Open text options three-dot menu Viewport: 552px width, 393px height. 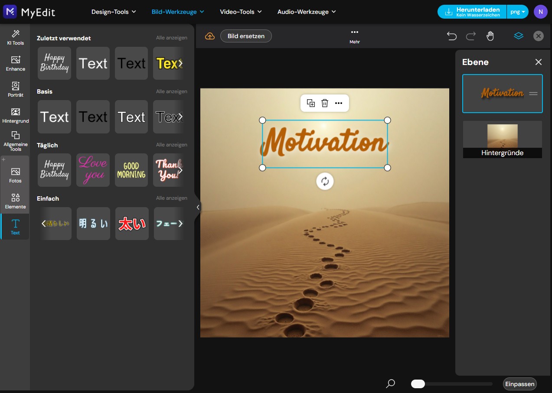click(x=339, y=103)
